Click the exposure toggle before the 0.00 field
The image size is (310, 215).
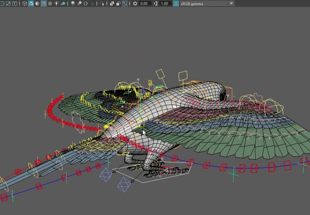[136, 3]
